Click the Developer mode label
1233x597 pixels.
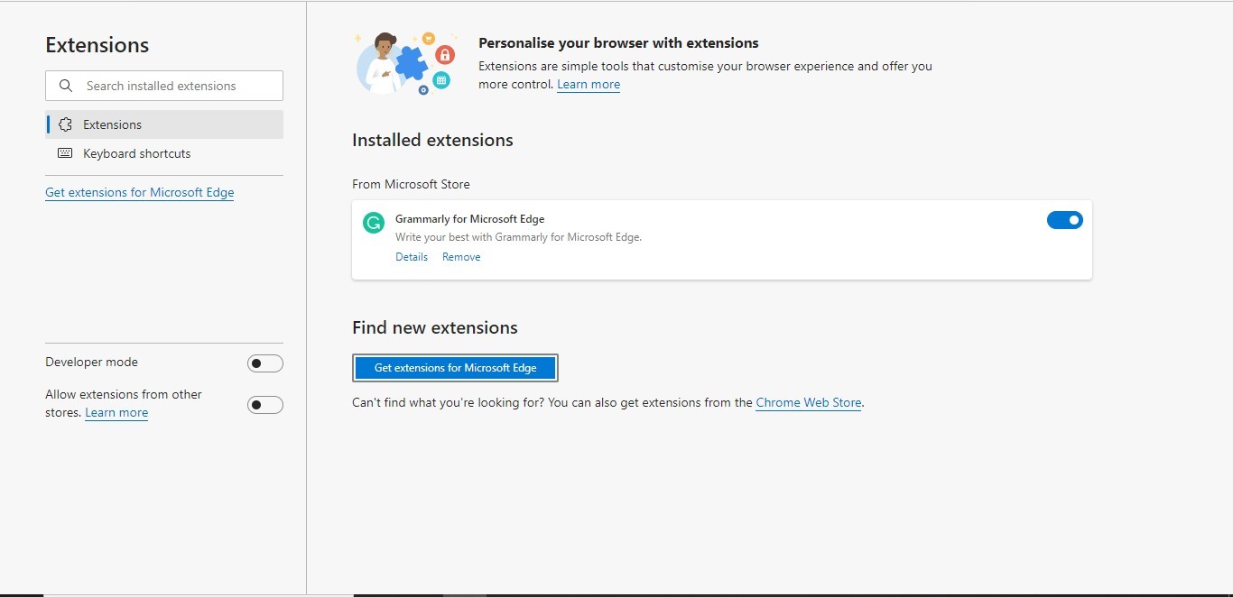click(x=91, y=362)
